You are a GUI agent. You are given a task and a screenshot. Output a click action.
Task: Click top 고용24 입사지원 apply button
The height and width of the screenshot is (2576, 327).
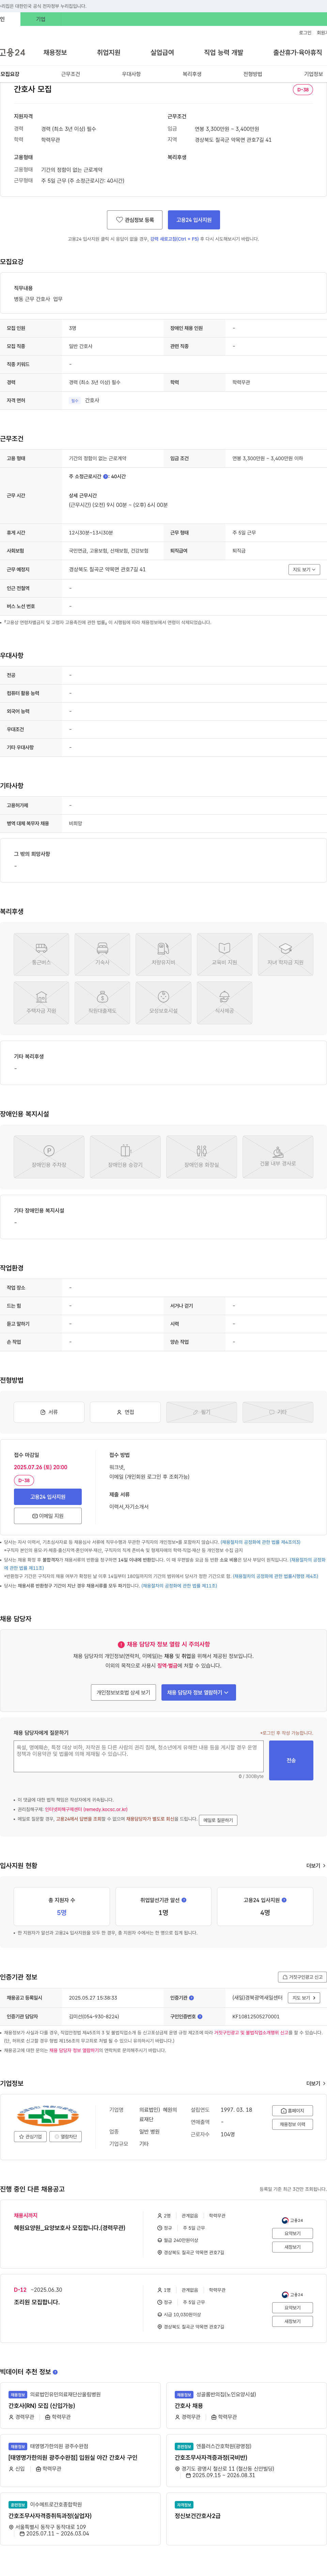[x=194, y=220]
